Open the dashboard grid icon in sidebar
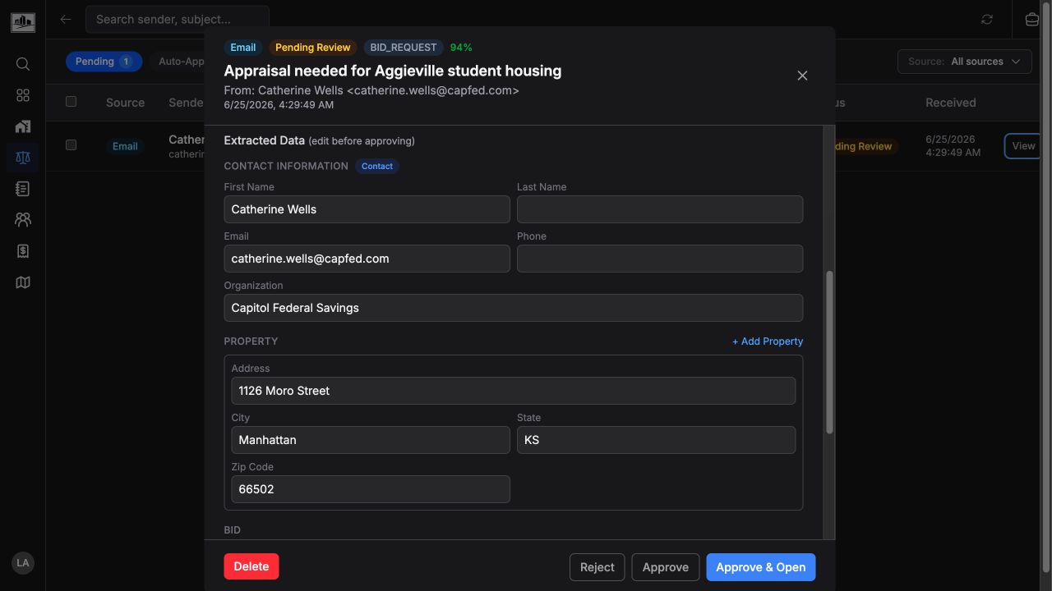The width and height of the screenshot is (1052, 591). [x=23, y=95]
